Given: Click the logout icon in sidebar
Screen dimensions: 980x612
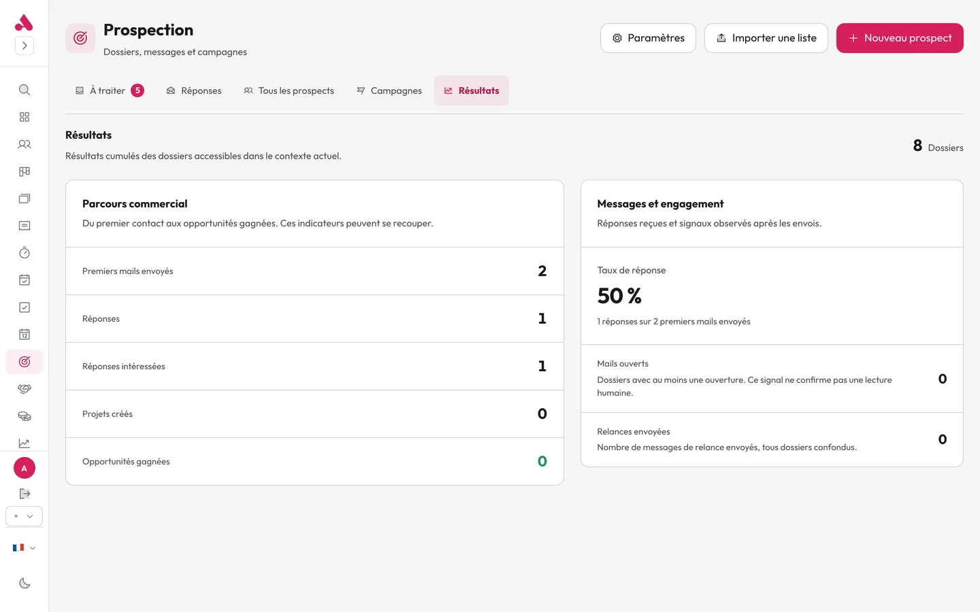Looking at the screenshot, I should pos(24,494).
